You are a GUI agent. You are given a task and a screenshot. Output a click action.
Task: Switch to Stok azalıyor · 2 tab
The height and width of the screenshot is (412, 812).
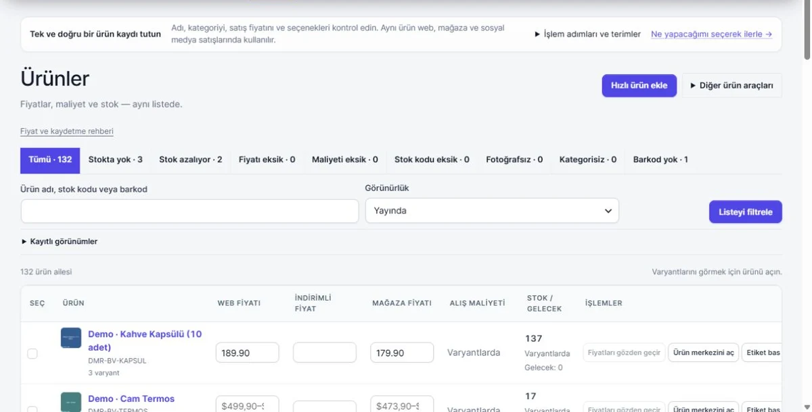[x=191, y=159]
